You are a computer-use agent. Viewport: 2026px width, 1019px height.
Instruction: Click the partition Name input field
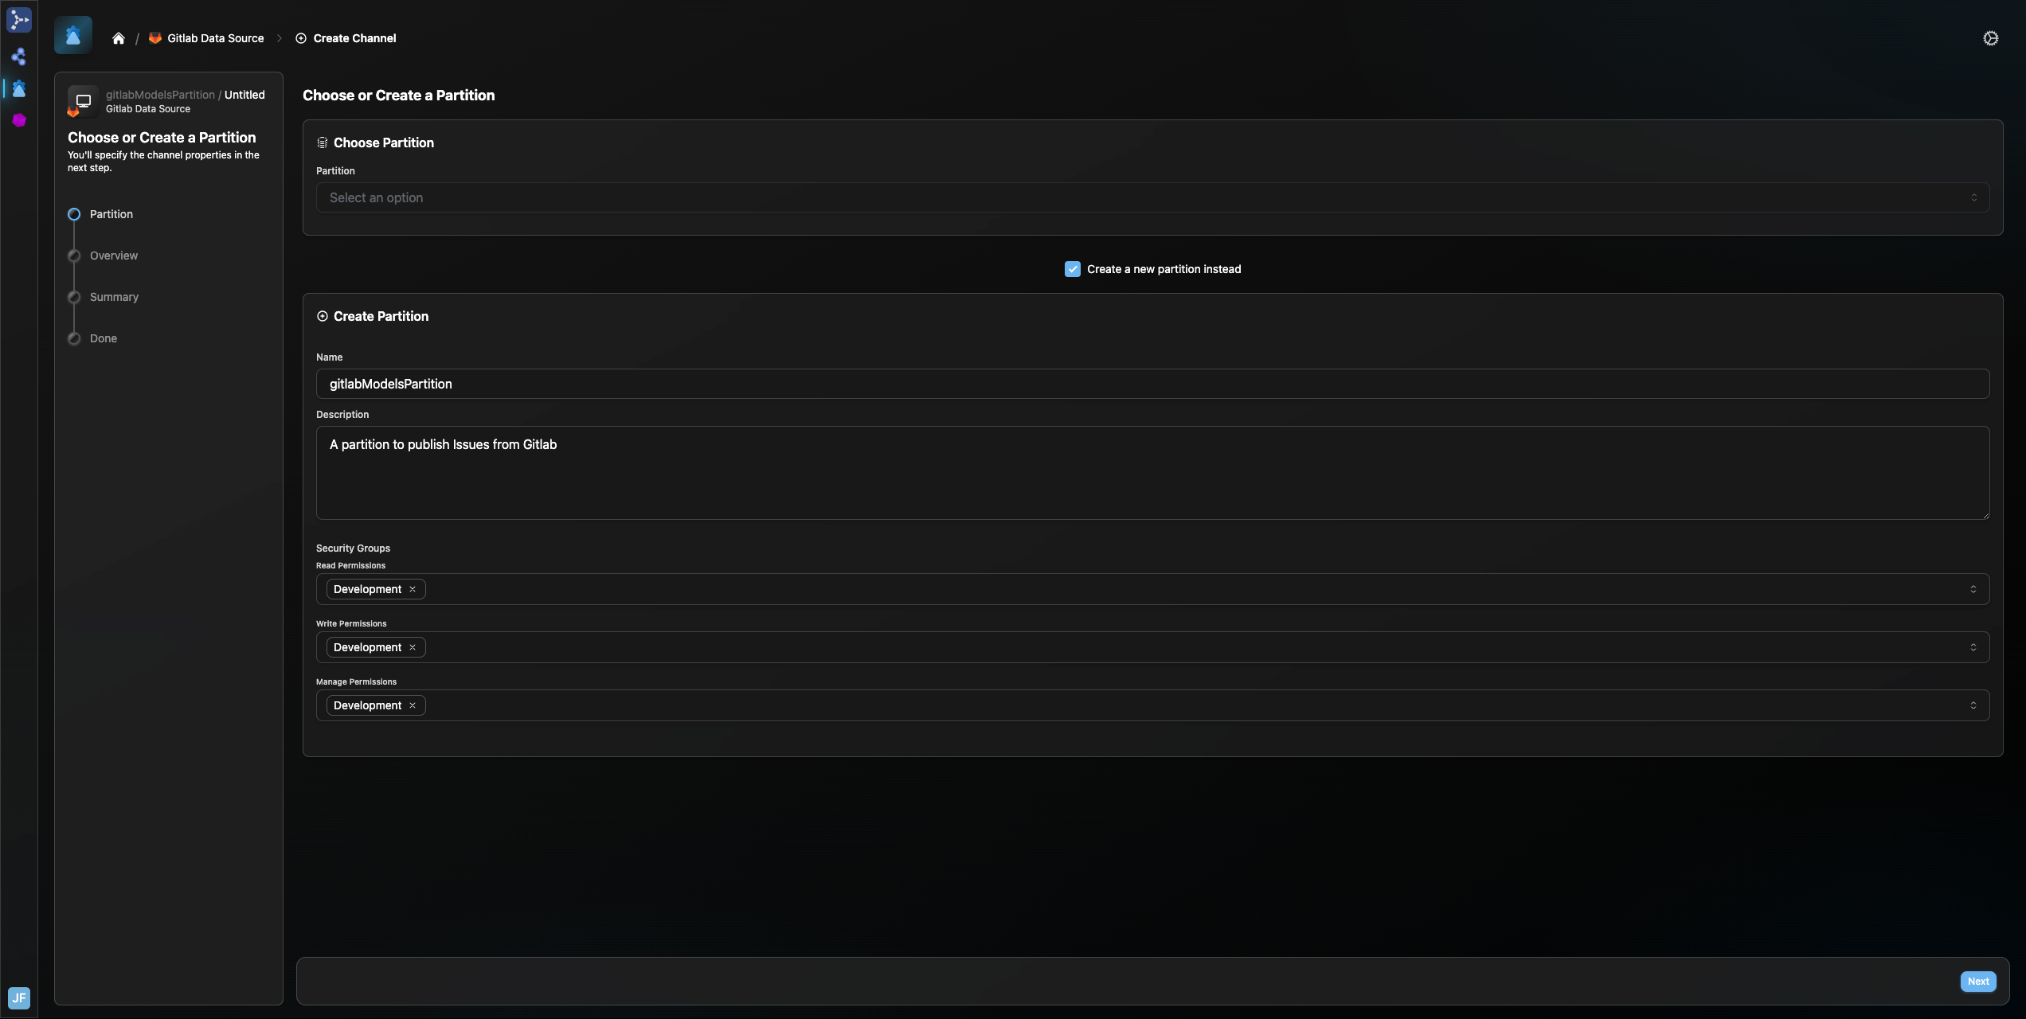pyautogui.click(x=1152, y=384)
